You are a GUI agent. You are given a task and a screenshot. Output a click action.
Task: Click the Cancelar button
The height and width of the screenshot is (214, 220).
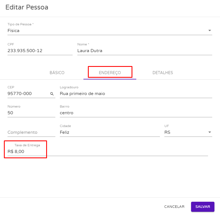coord(174,206)
